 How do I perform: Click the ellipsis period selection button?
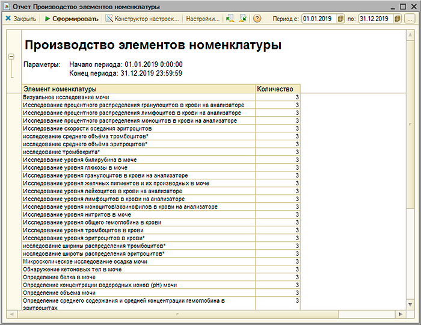click(410, 19)
